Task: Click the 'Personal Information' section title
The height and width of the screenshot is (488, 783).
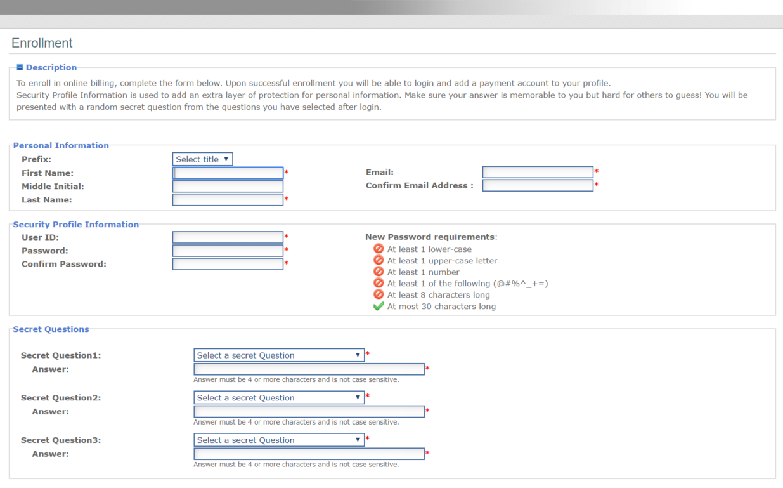Action: (61, 145)
